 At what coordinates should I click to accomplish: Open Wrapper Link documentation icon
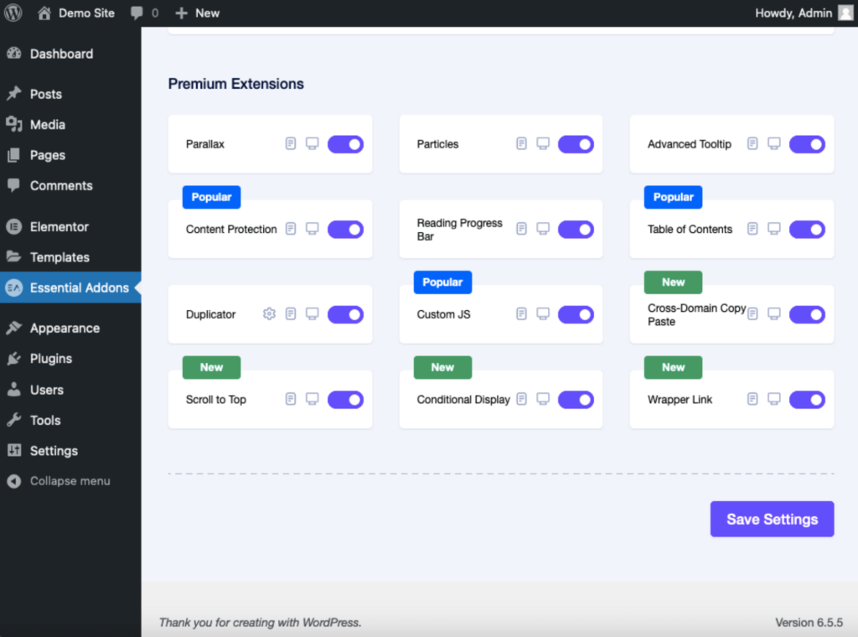click(x=752, y=399)
